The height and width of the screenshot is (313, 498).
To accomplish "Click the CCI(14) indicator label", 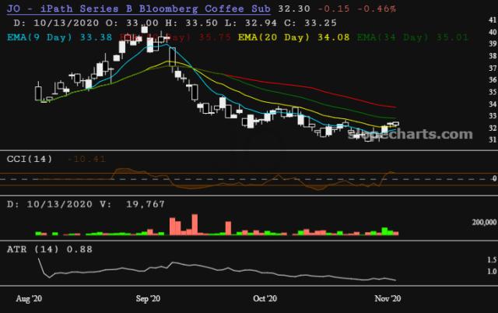I will pos(30,159).
